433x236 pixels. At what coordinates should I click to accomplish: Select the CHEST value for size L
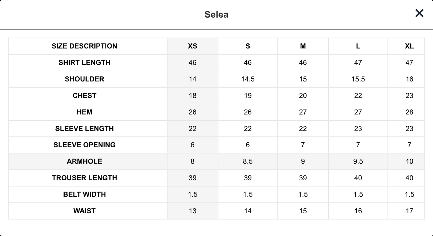(x=358, y=96)
